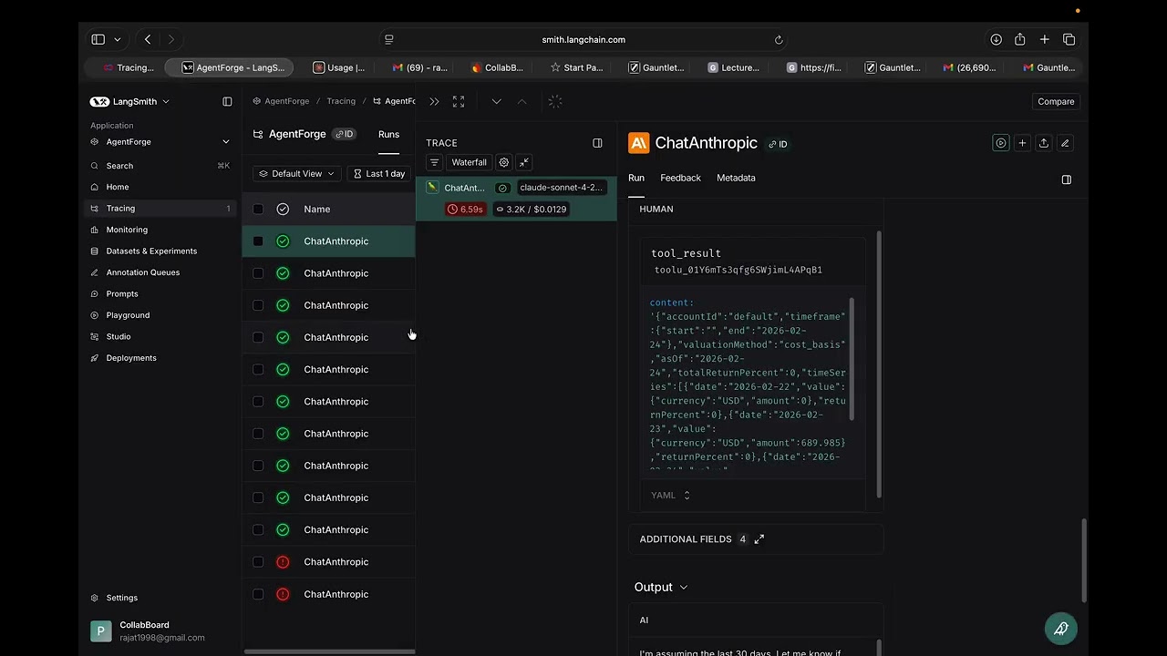Open the LangSmith workspace dropdown
The image size is (1167, 656).
(x=130, y=101)
